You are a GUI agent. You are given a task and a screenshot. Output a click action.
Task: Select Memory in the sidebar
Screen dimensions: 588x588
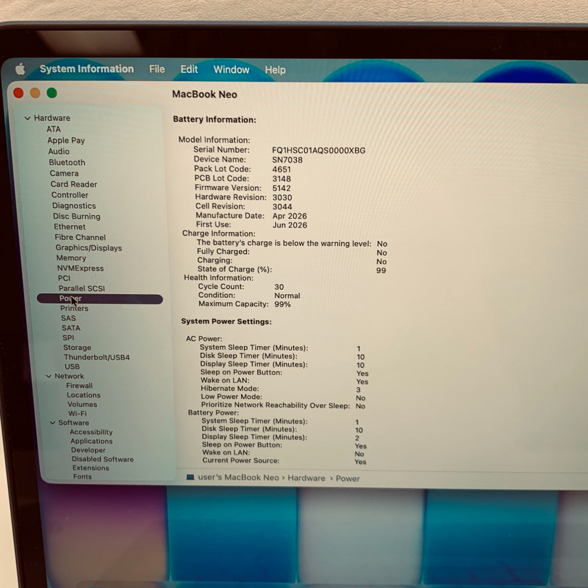71,258
